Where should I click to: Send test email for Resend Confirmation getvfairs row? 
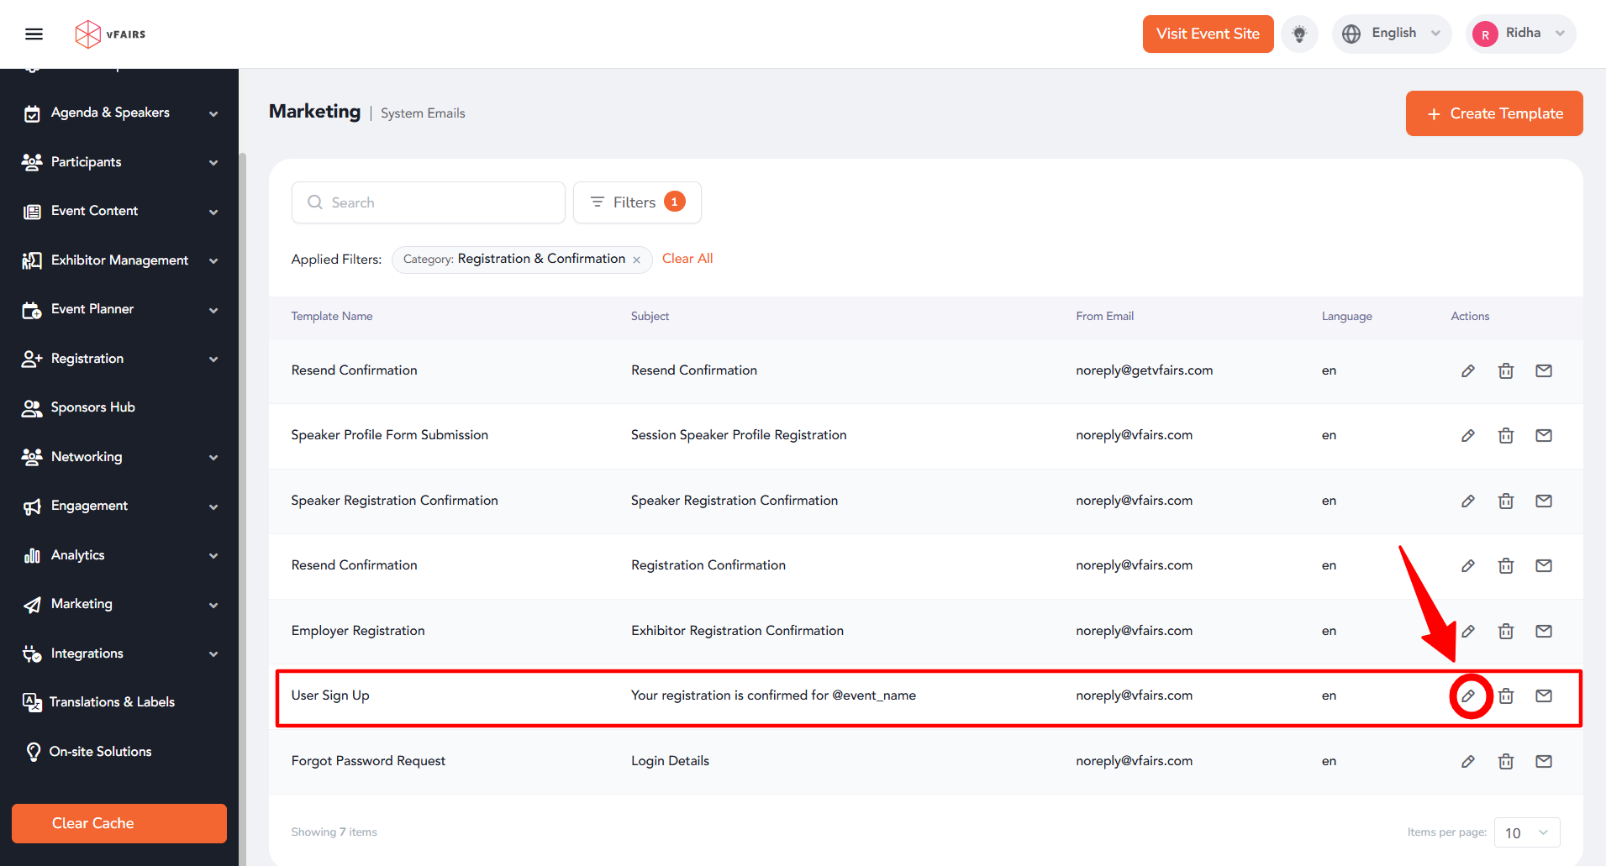click(x=1543, y=370)
